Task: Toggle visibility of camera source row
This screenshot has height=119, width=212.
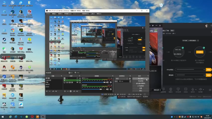Action: [x=77, y=78]
